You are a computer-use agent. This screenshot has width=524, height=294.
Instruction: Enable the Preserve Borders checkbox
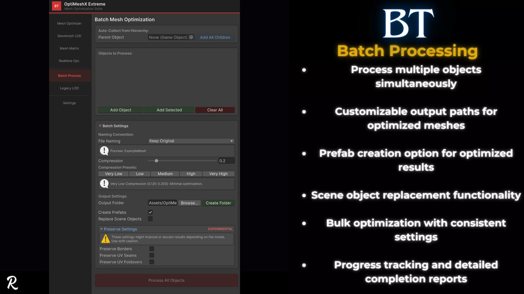tap(152, 249)
